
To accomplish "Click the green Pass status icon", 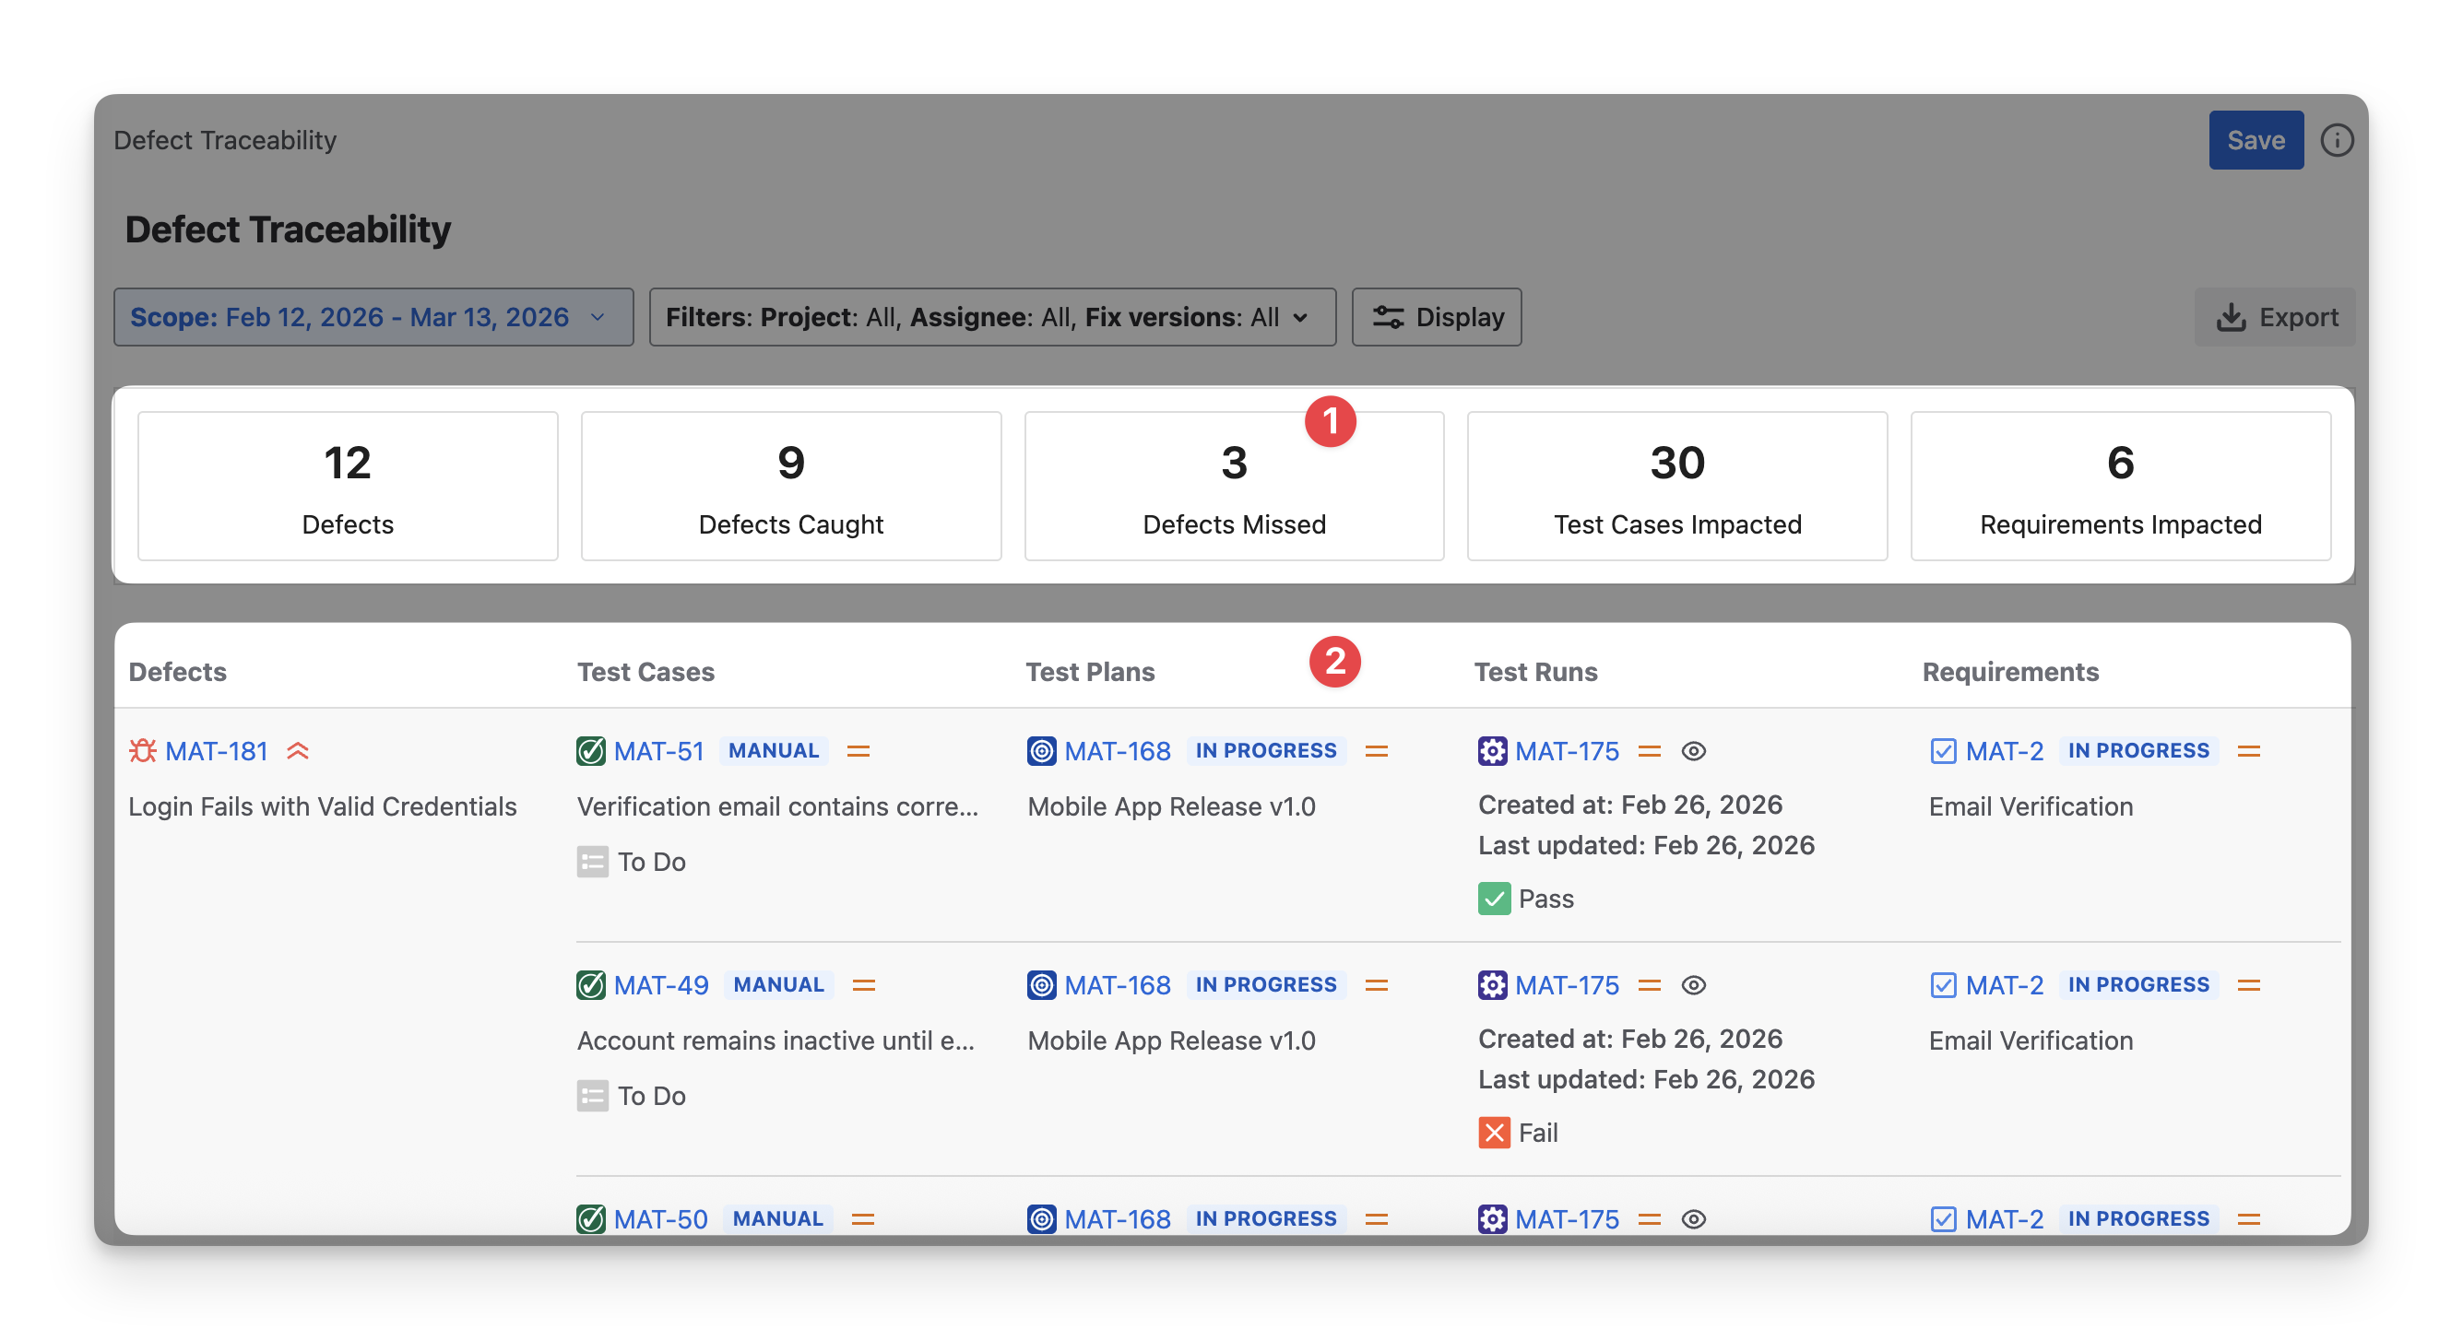I will (1494, 899).
